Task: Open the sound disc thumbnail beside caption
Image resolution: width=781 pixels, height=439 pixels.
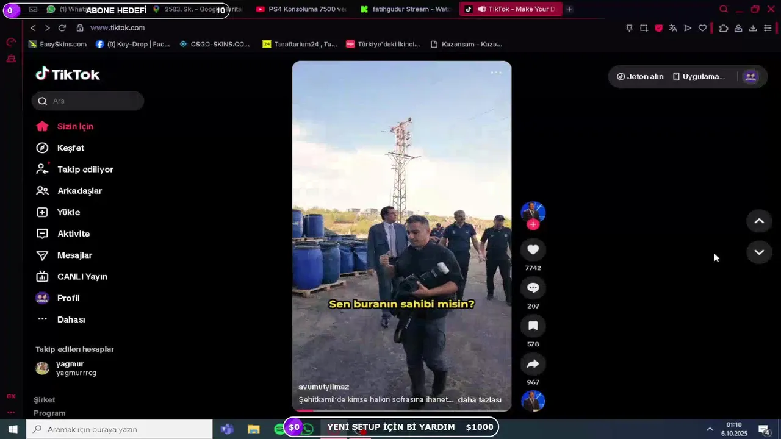Action: [533, 401]
